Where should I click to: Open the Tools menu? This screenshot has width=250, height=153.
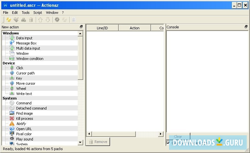[x=25, y=13]
